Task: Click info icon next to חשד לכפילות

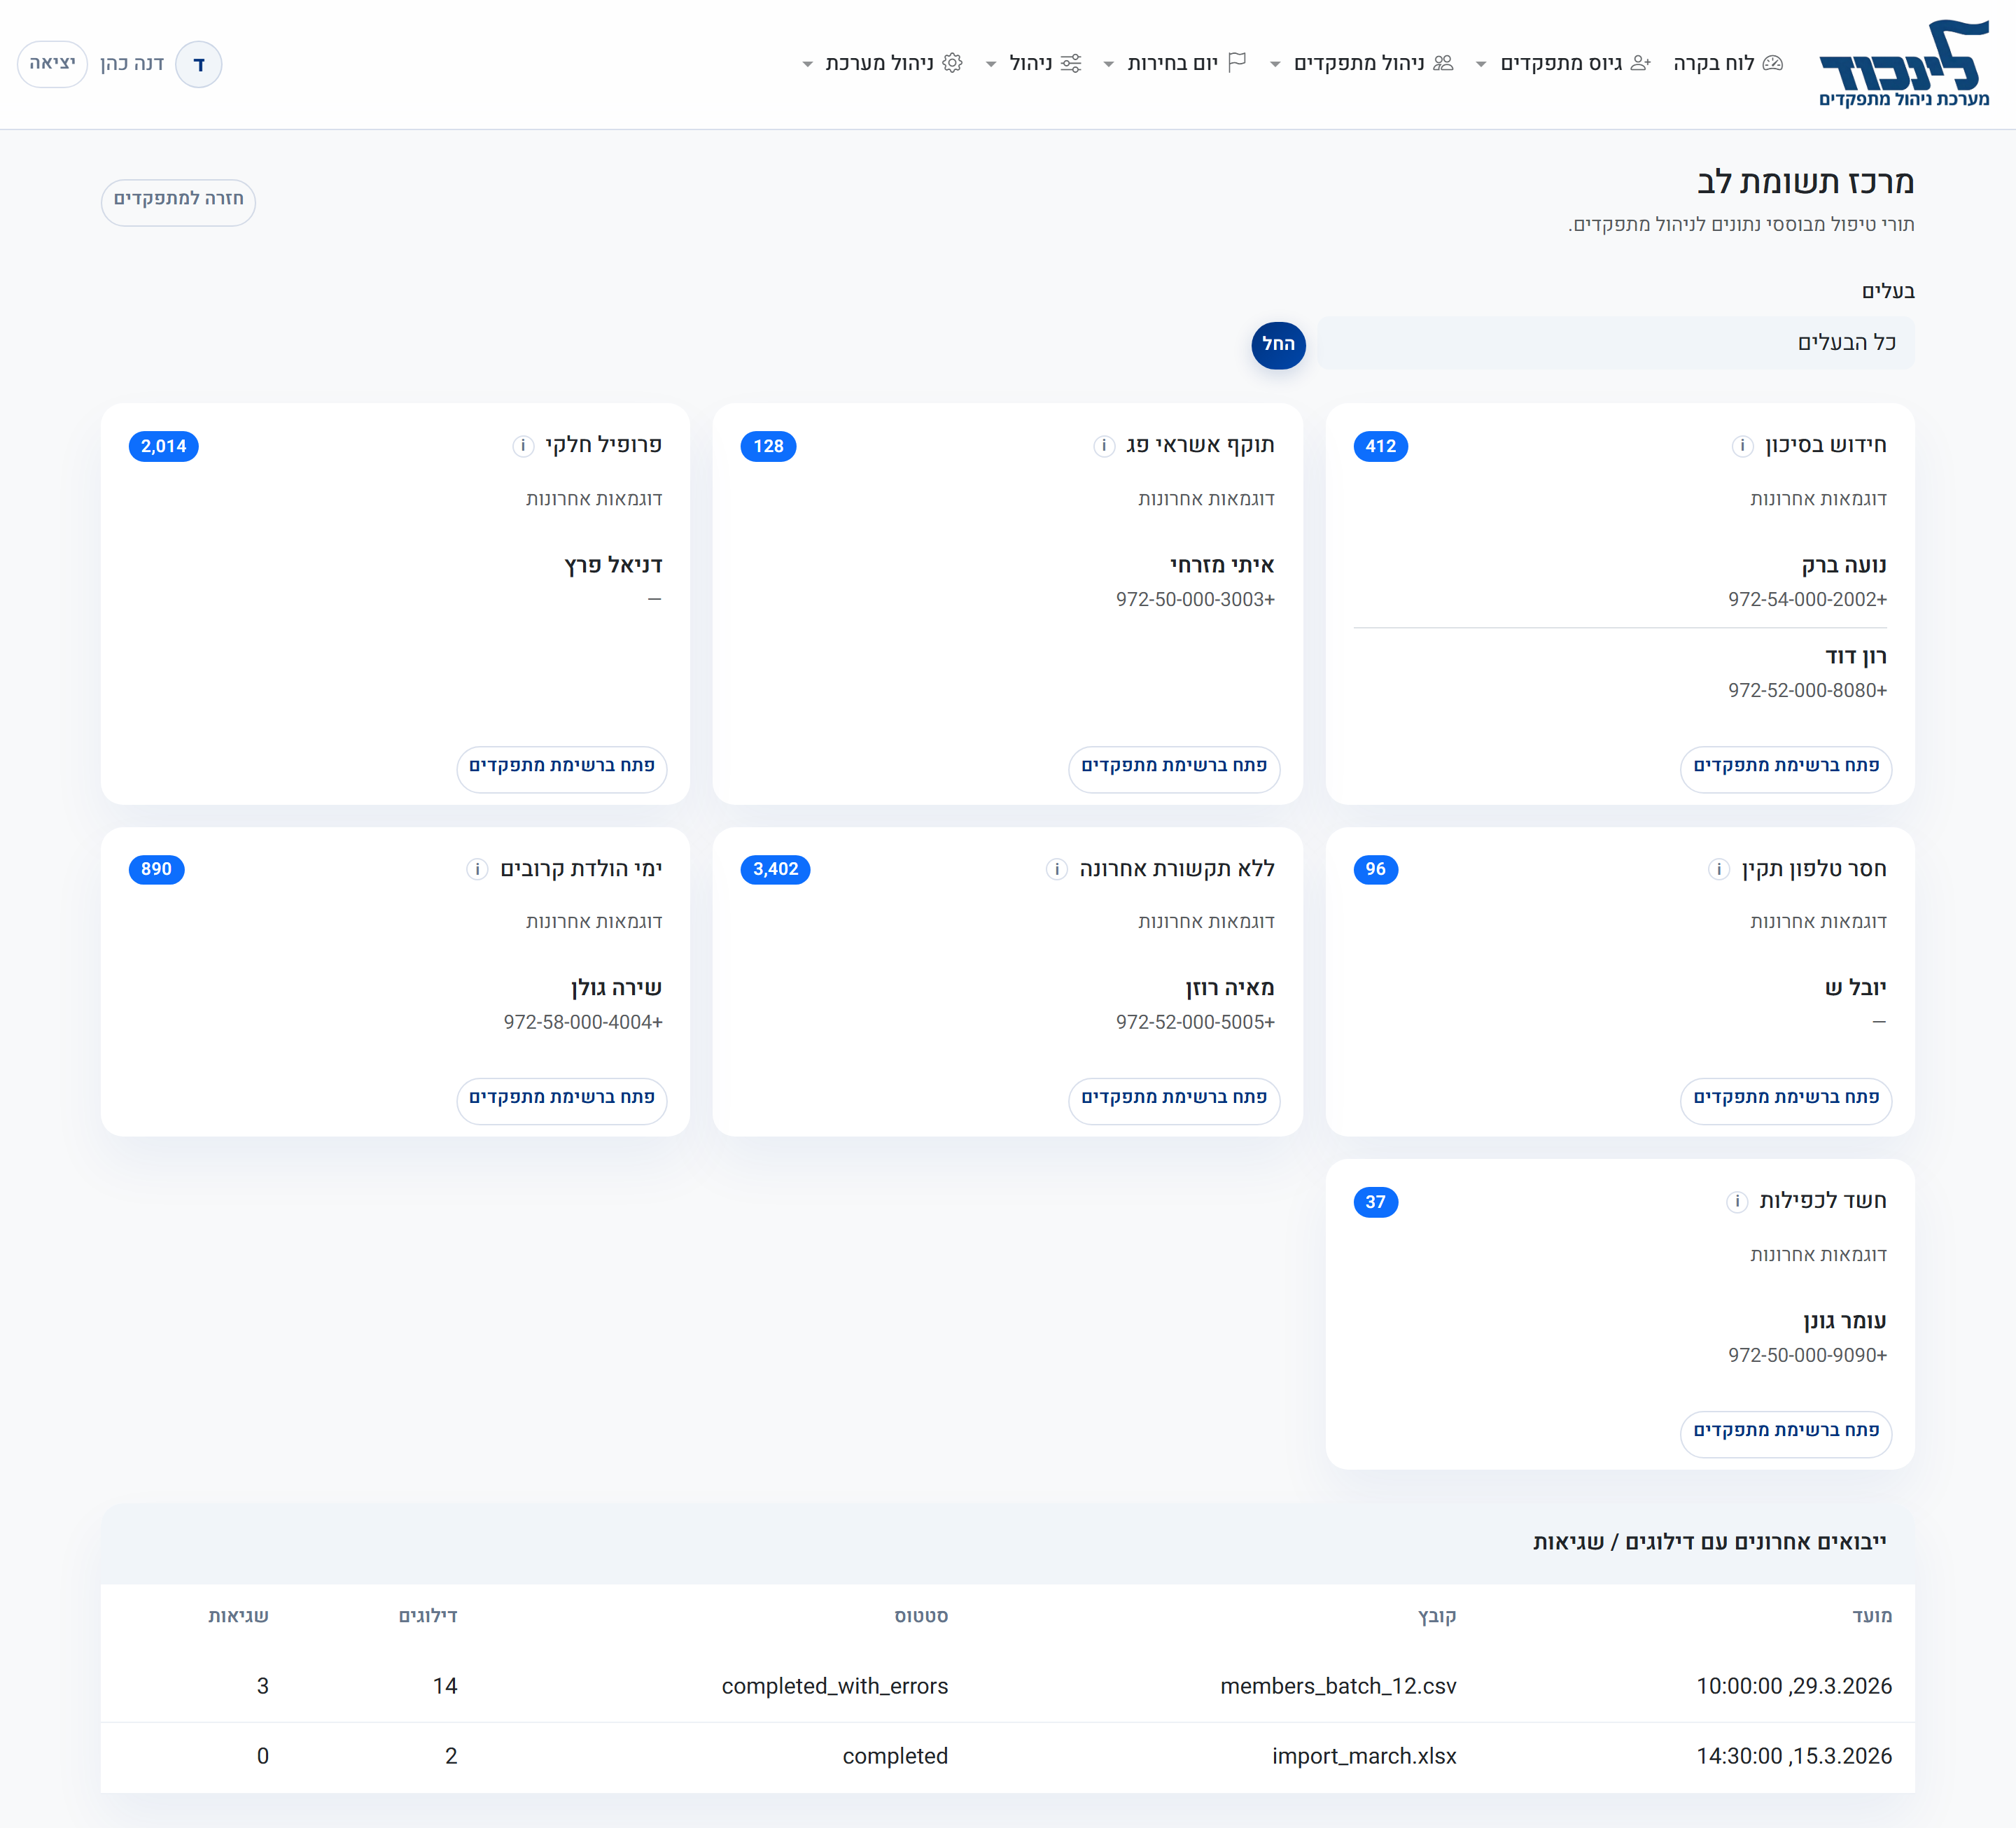Action: 1736,1202
